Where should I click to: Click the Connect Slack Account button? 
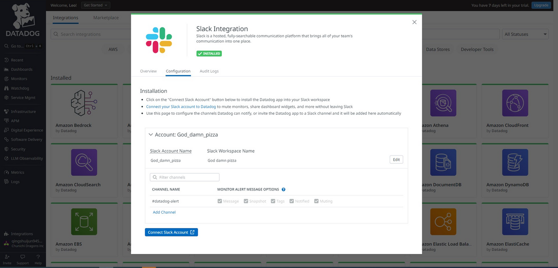[172, 232]
